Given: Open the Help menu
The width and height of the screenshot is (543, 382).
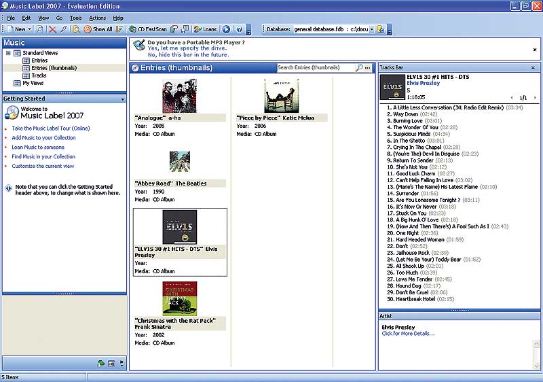Looking at the screenshot, I should (118, 18).
